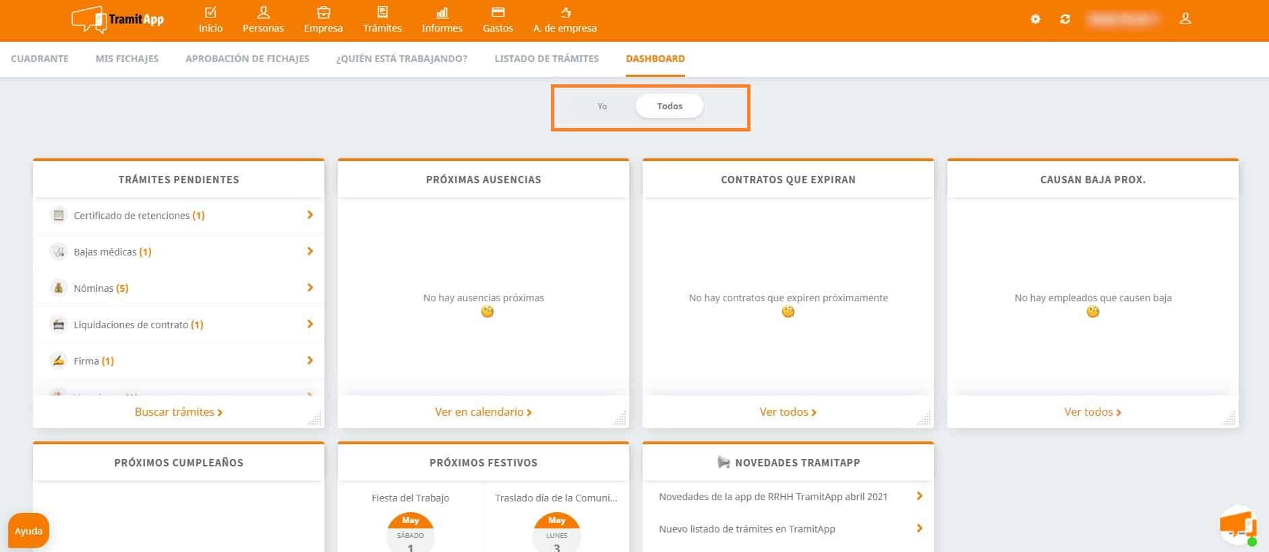
Task: Go to the Empresa section
Action: point(323,20)
